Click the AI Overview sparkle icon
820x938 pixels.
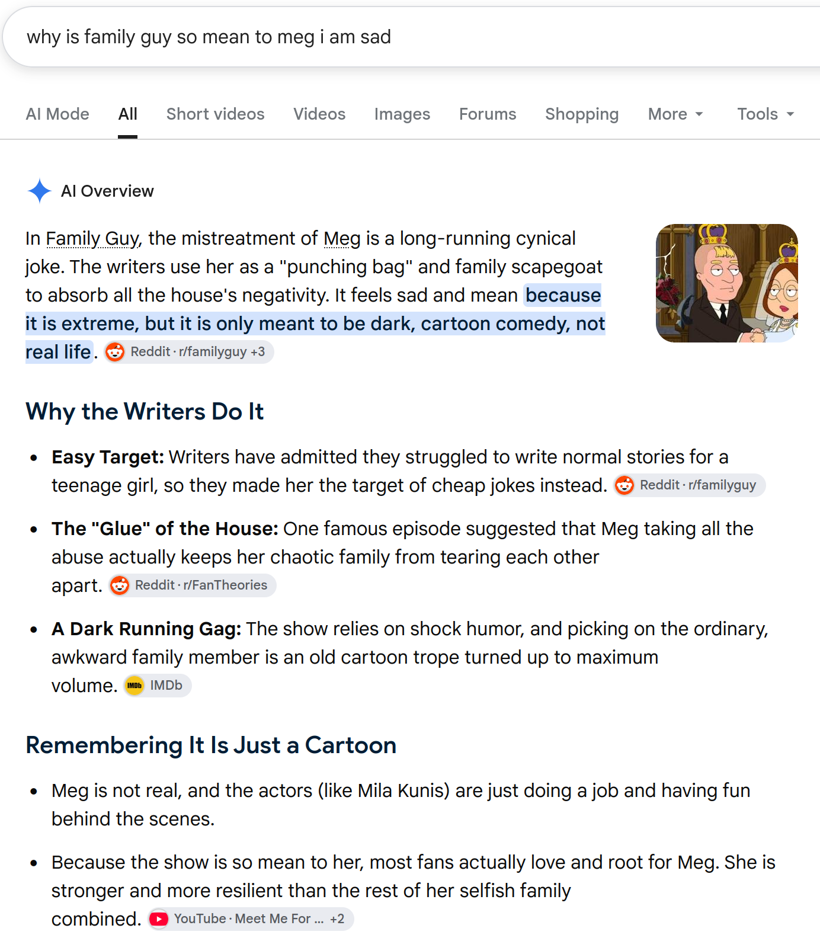[40, 191]
